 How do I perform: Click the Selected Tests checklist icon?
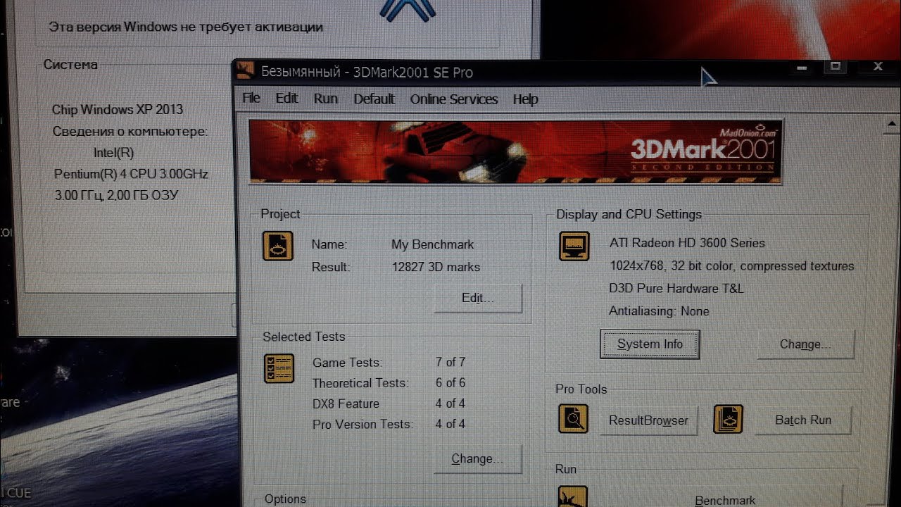click(x=279, y=368)
